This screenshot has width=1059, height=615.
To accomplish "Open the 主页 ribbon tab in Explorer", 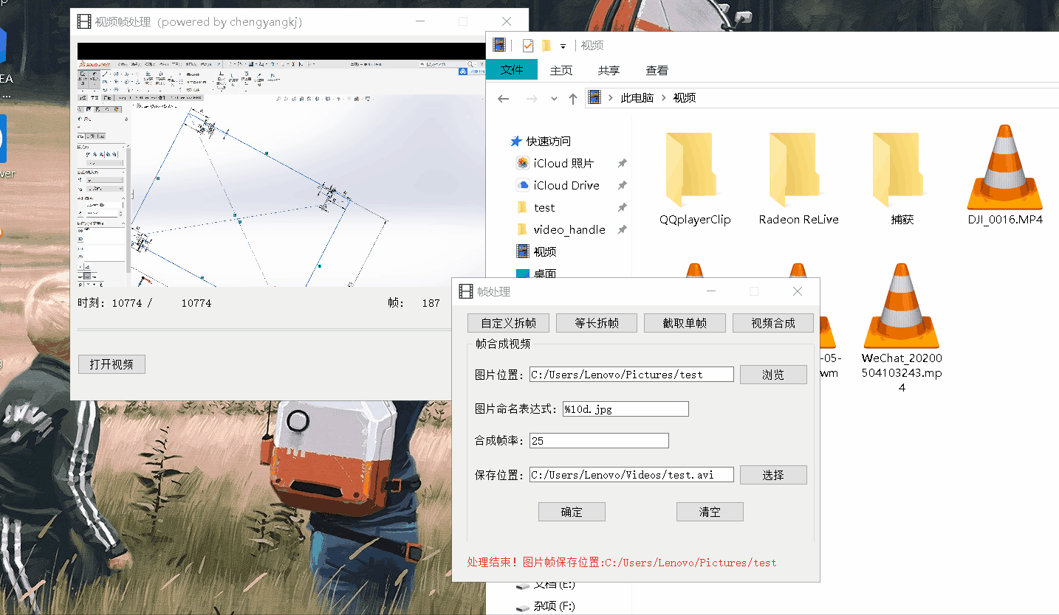I will pyautogui.click(x=561, y=71).
